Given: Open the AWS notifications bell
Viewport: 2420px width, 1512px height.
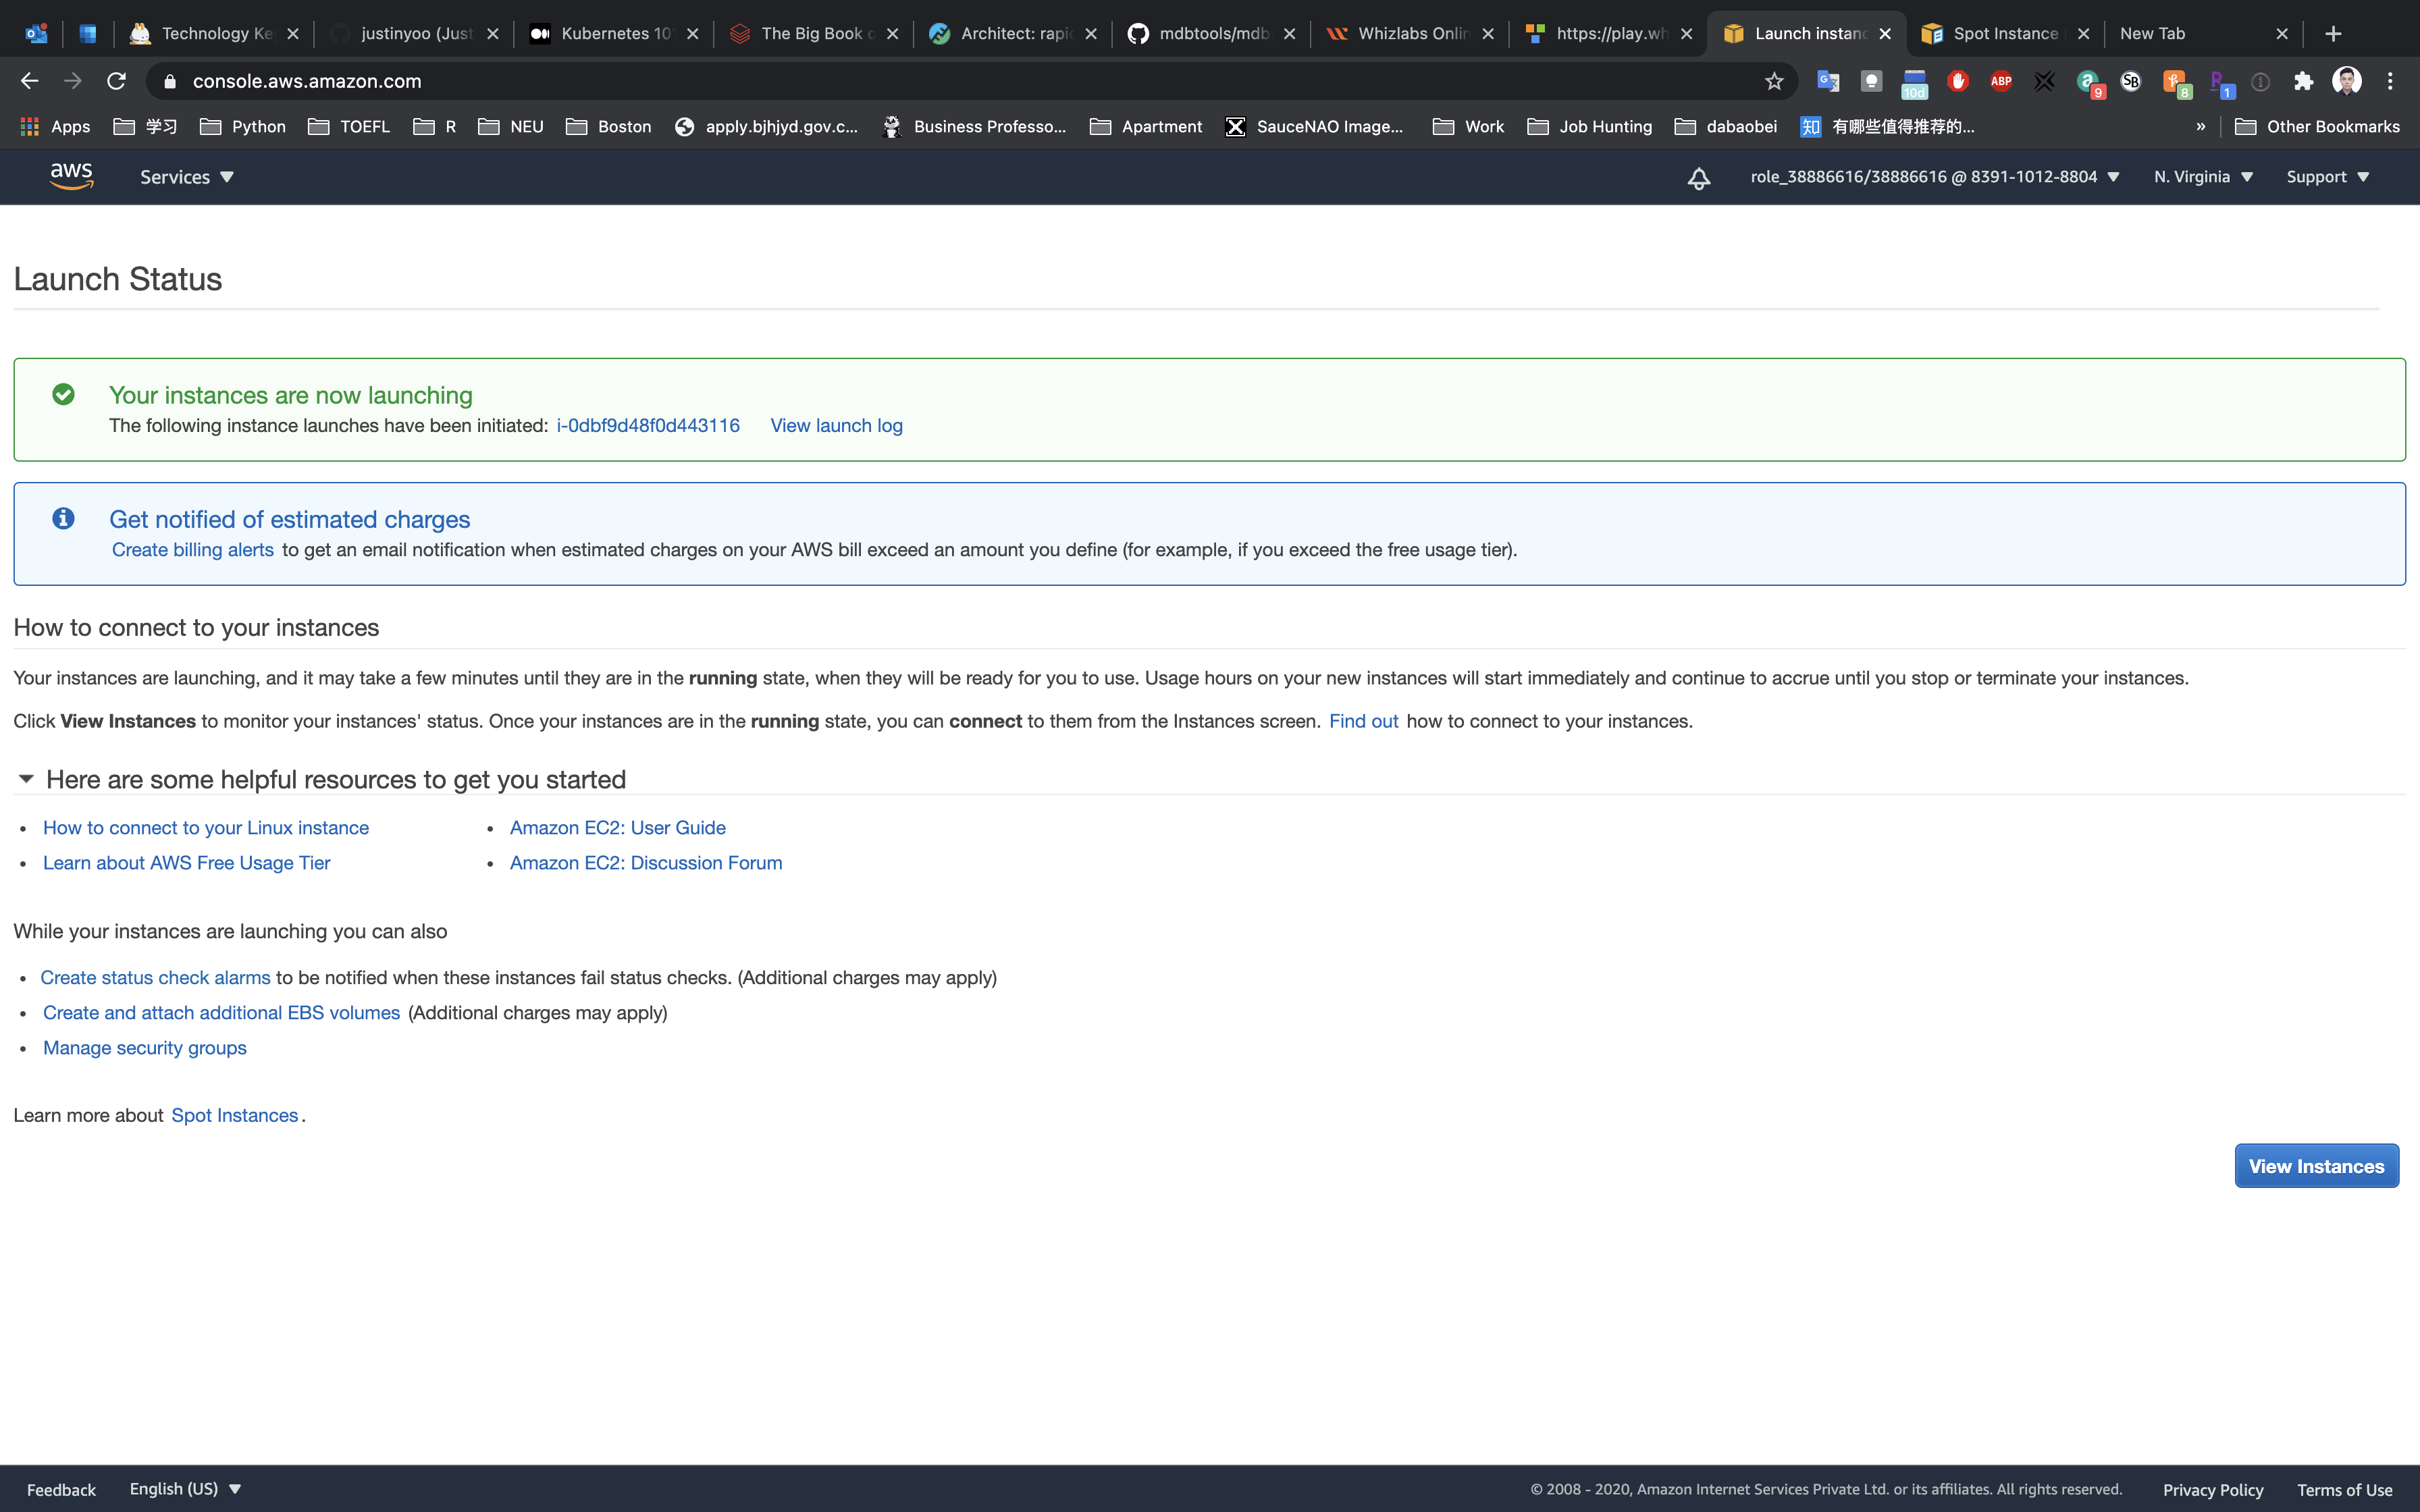Looking at the screenshot, I should click(1698, 178).
